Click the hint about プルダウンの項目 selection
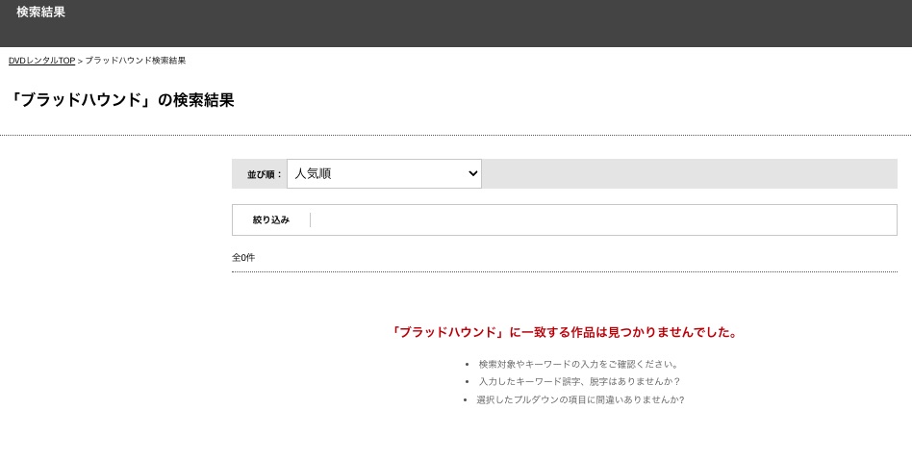This screenshot has height=462, width=912. (x=580, y=399)
